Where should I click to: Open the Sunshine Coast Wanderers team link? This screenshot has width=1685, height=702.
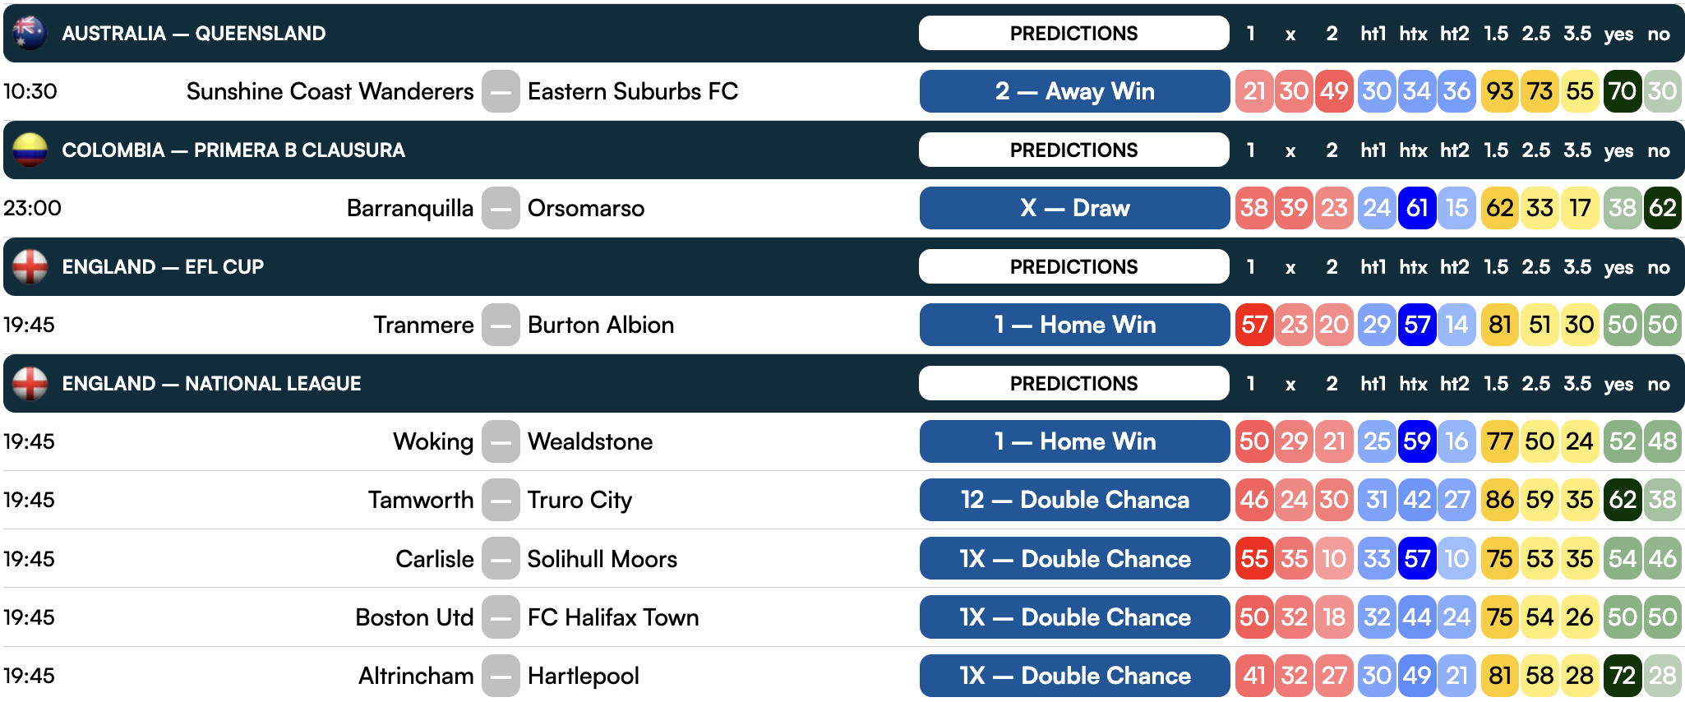pyautogui.click(x=330, y=91)
